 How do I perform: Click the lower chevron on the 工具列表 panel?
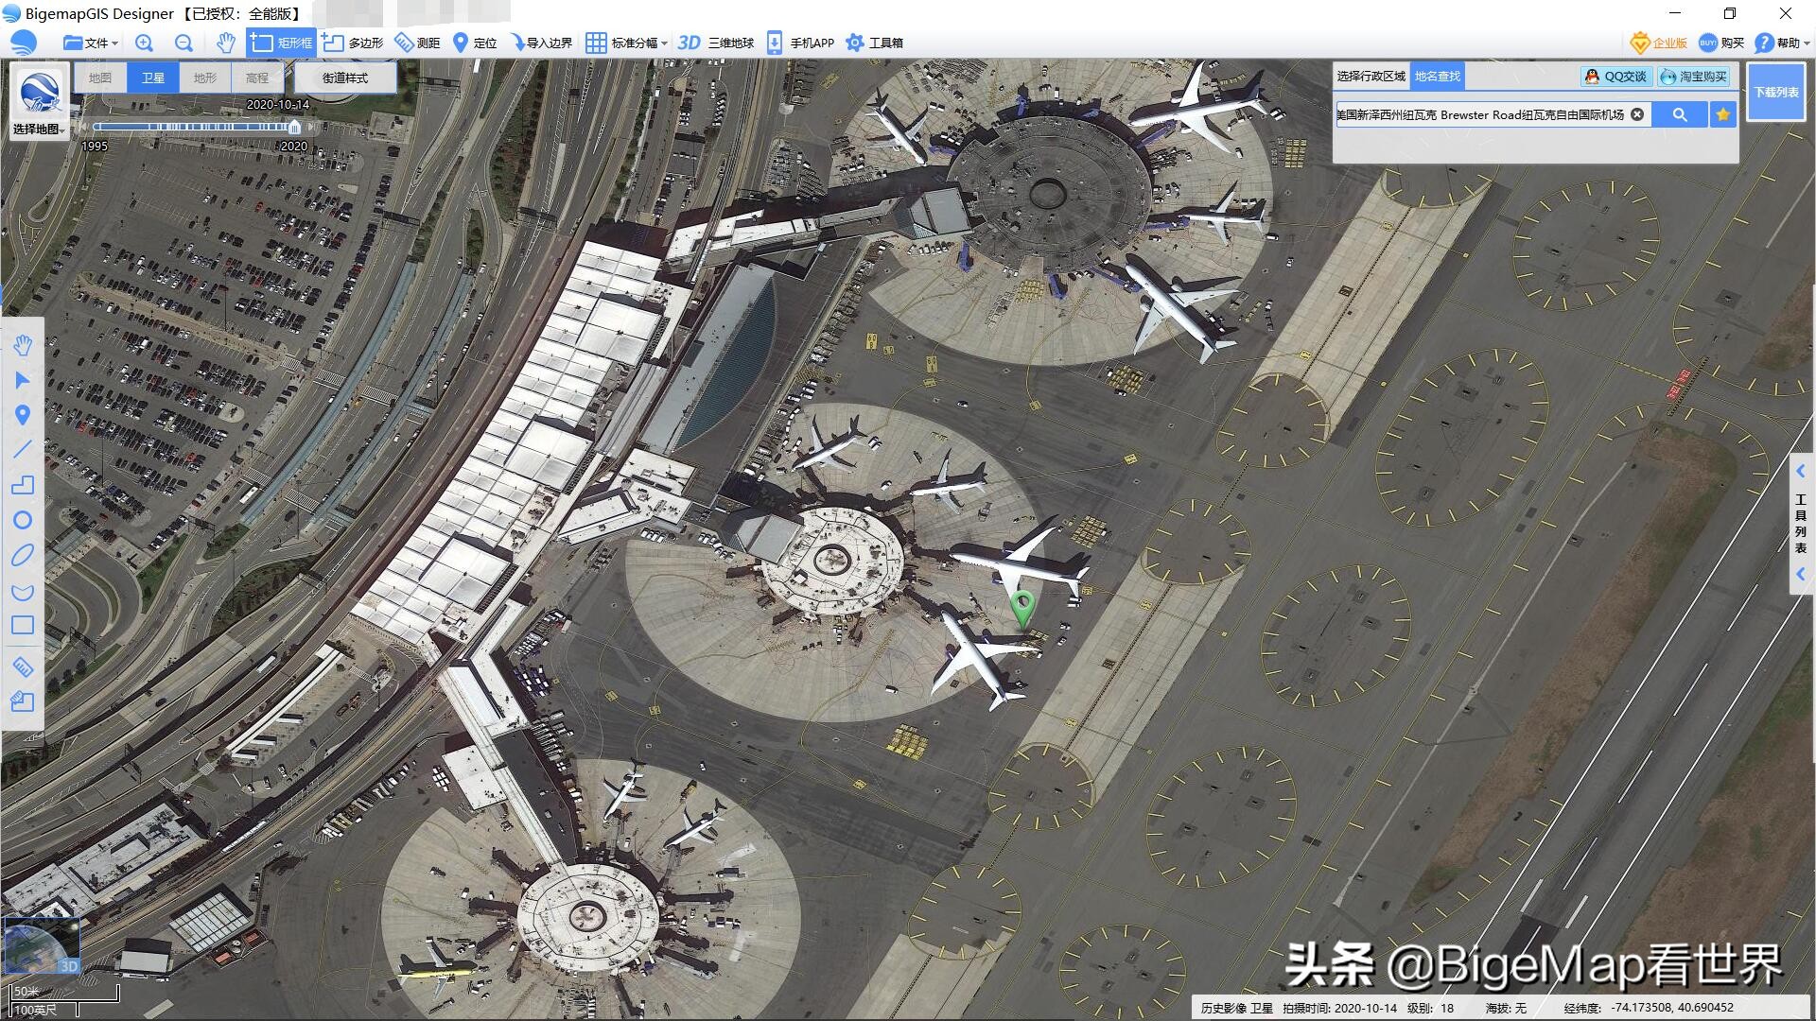(x=1801, y=574)
